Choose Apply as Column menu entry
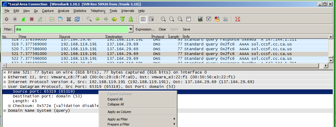 coord(138,112)
